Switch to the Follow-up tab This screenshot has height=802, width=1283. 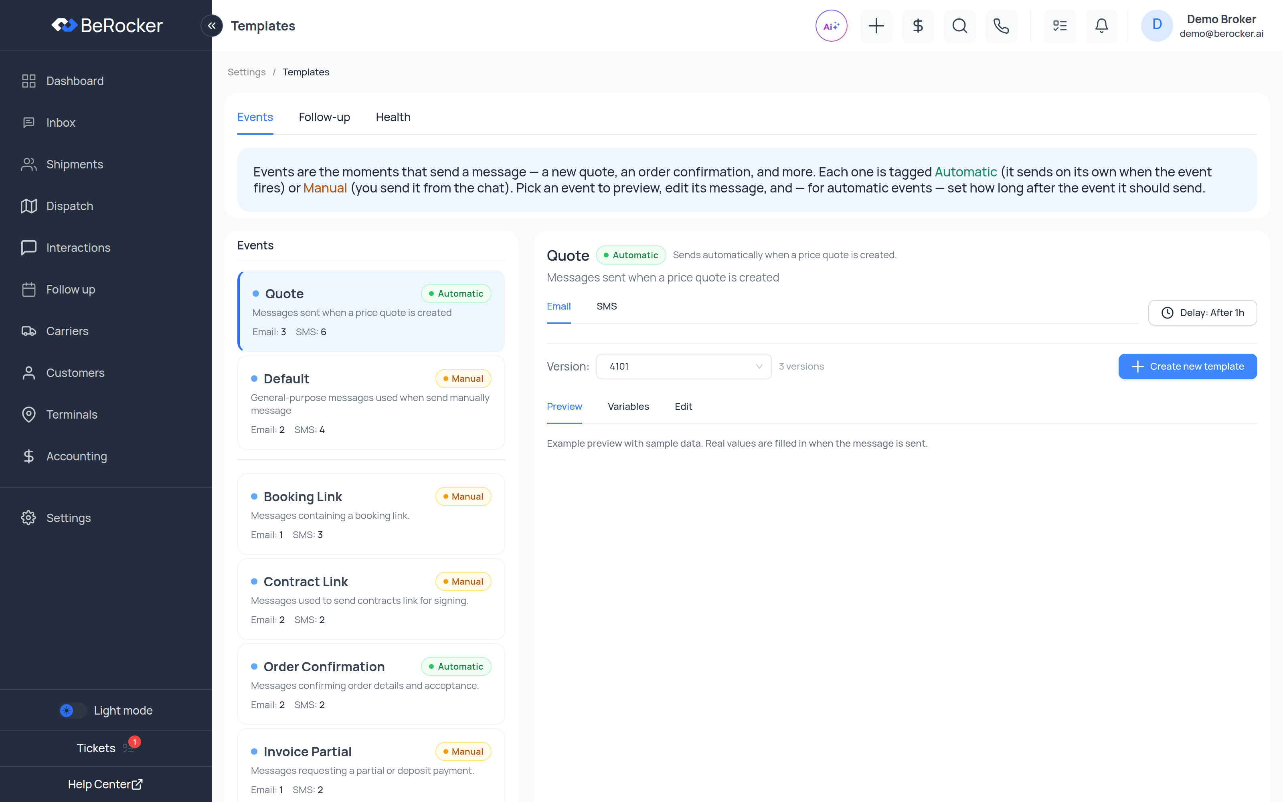tap(324, 117)
